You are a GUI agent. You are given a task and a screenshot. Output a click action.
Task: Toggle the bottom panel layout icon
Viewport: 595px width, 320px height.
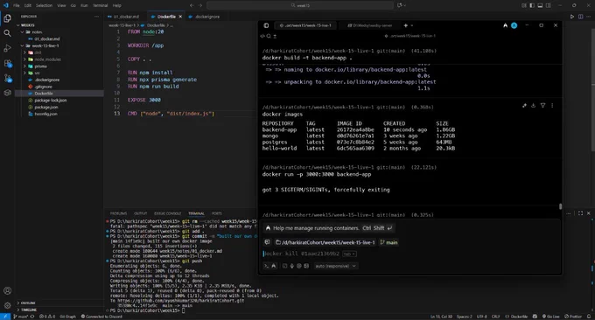tap(540, 5)
